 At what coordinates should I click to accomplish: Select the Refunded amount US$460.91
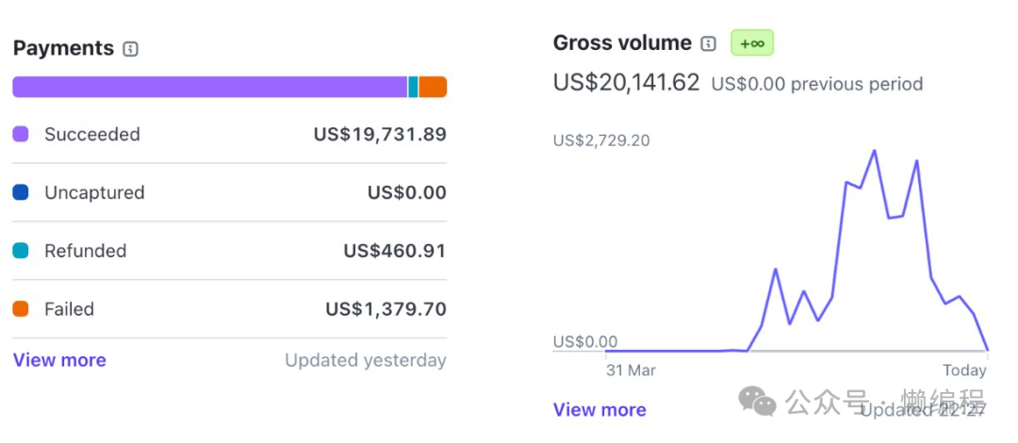pyautogui.click(x=394, y=251)
